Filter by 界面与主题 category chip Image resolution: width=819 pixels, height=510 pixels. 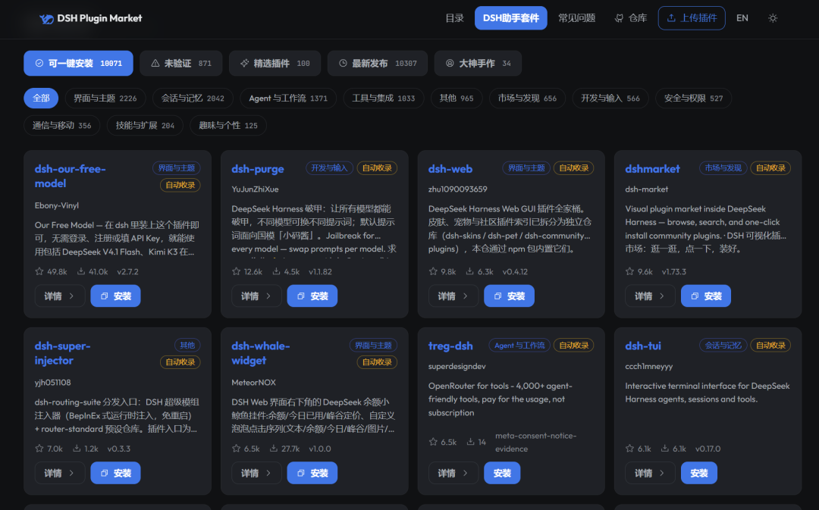(x=105, y=99)
